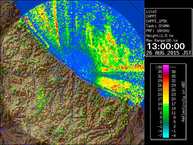Image resolution: width=193 pixels, height=145 pixels.
Task: Click the 'Reflectivity in dBZ' axis label
Action: pos(183,101)
